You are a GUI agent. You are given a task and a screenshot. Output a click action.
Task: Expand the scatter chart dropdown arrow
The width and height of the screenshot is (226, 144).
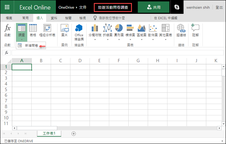(153, 40)
